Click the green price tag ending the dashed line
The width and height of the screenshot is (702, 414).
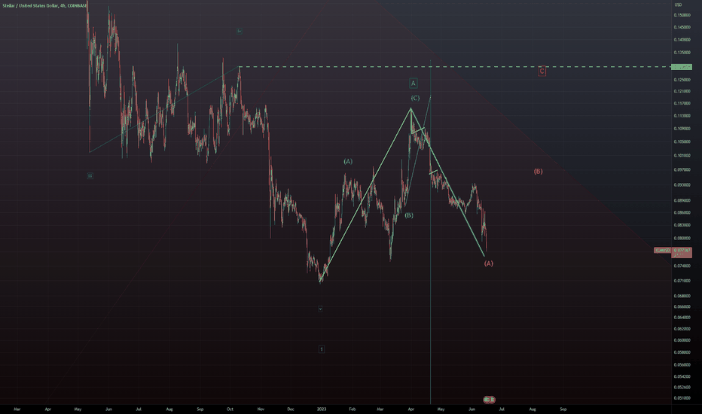click(682, 67)
